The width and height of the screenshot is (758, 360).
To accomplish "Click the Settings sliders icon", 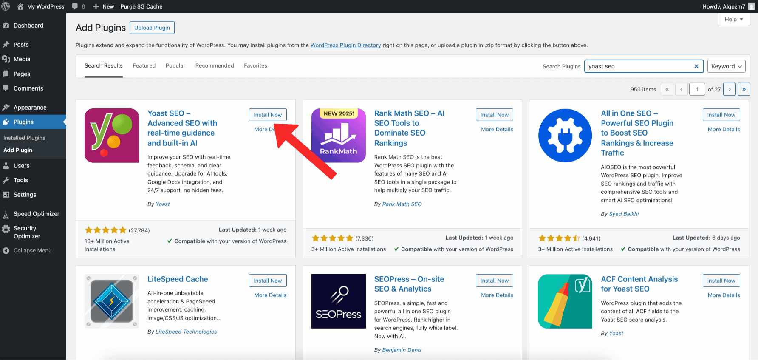I will [x=6, y=195].
